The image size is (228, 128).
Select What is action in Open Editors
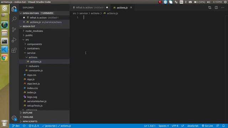(x=44, y=17)
